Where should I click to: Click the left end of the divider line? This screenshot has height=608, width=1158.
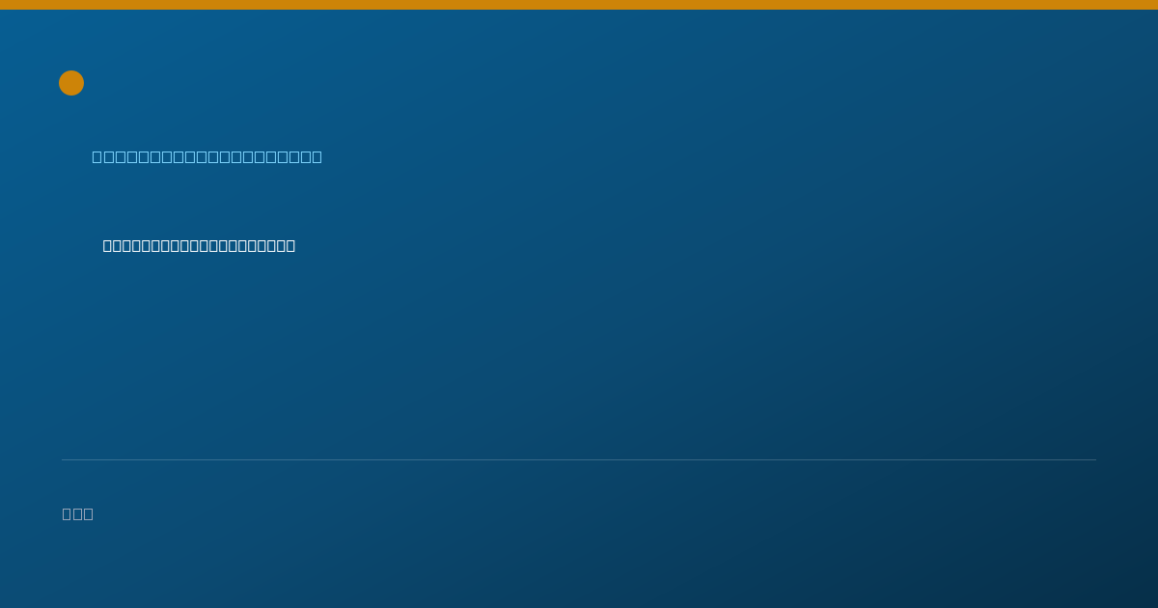coord(64,459)
